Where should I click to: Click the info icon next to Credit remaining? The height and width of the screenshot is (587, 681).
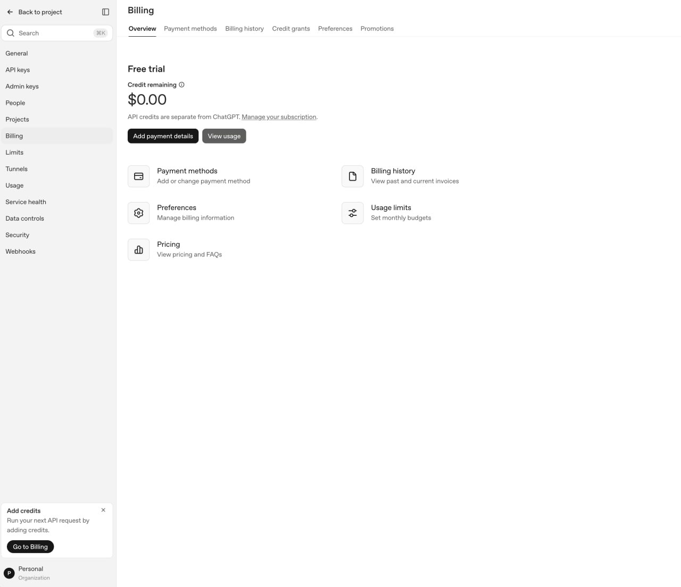[x=181, y=85]
